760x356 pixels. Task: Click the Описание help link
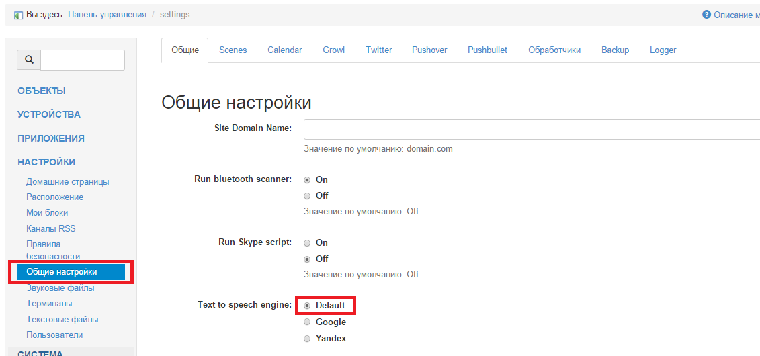(736, 15)
